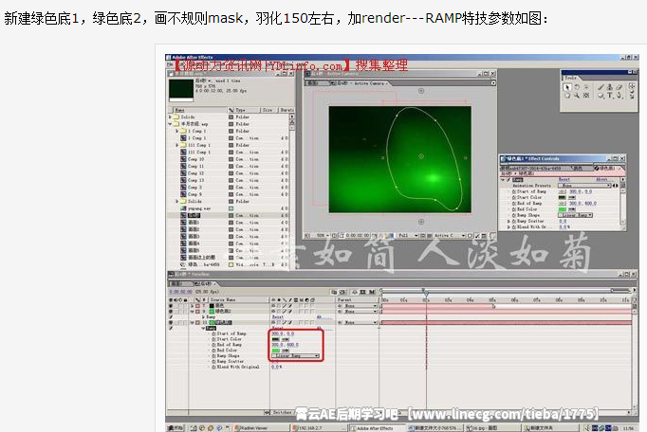Pick End Color with its eyedropper
Image resolution: width=647 pixels, height=432 pixels.
tap(572, 209)
